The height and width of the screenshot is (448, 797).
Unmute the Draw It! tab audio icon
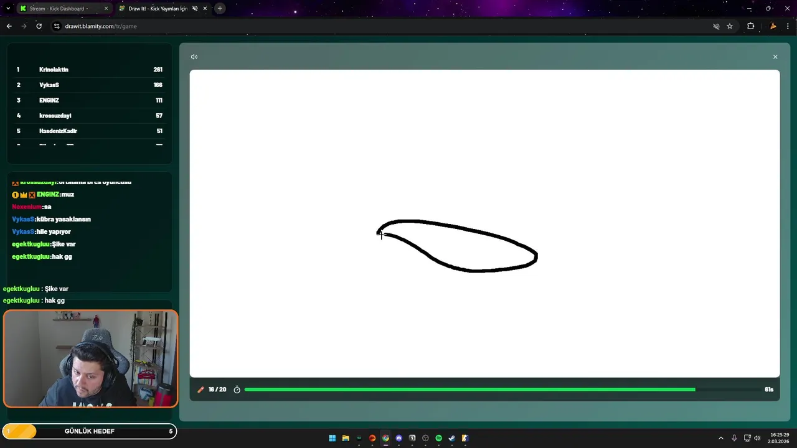(195, 9)
